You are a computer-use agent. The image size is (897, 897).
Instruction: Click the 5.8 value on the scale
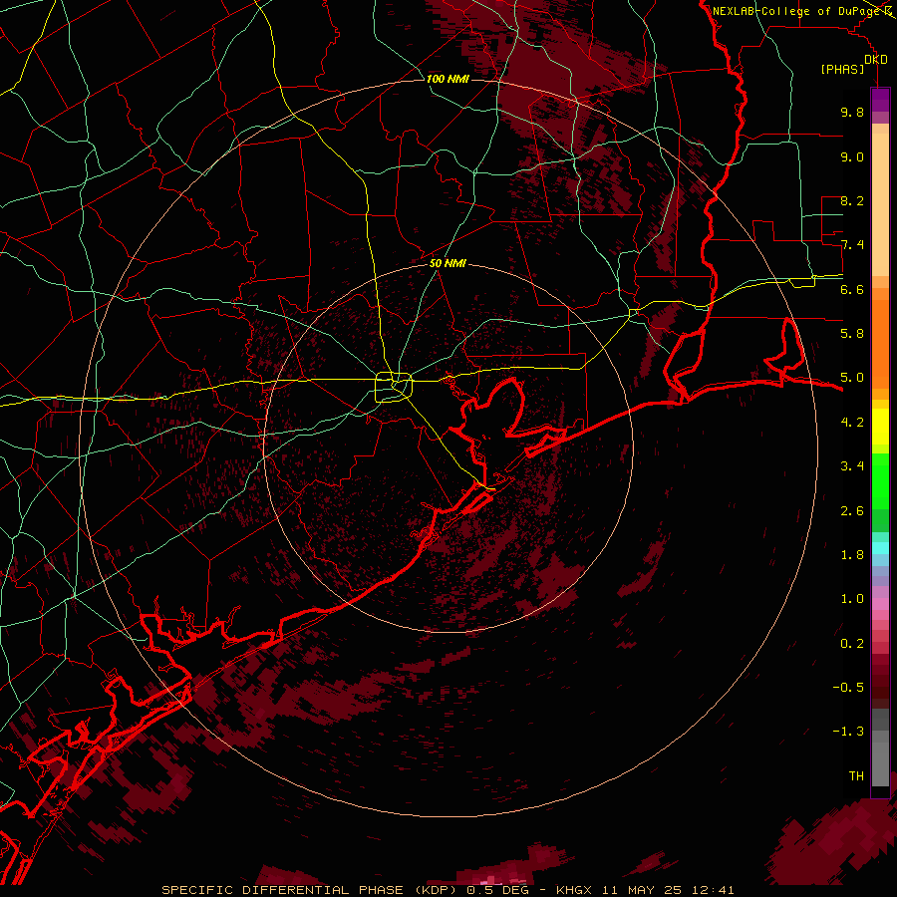852,334
